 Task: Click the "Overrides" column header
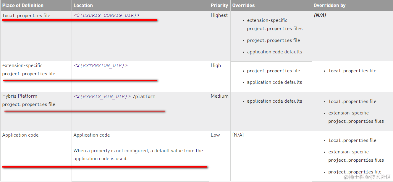pyautogui.click(x=243, y=5)
